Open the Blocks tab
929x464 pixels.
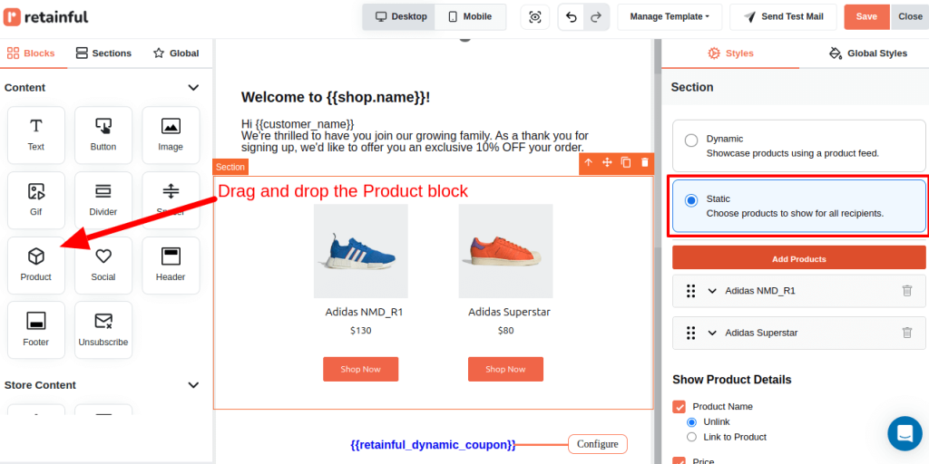(x=31, y=53)
